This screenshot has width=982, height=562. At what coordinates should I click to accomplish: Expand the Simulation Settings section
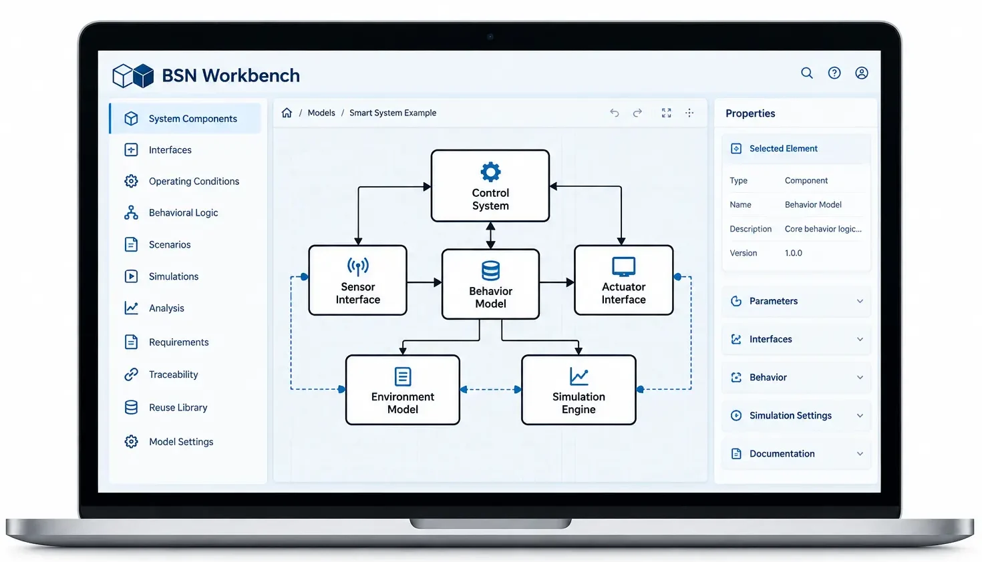[796, 415]
